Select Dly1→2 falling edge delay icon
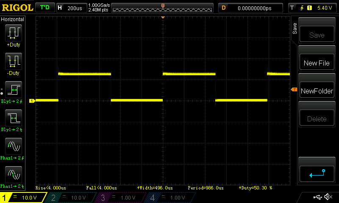Image resolution: width=339 pixels, height=203 pixels. 14,118
